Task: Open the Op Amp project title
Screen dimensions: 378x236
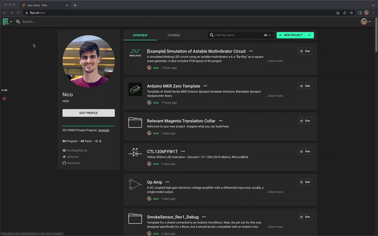Action: pyautogui.click(x=154, y=182)
